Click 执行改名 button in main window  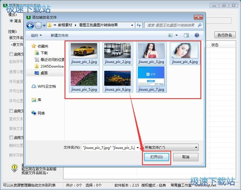225,35
